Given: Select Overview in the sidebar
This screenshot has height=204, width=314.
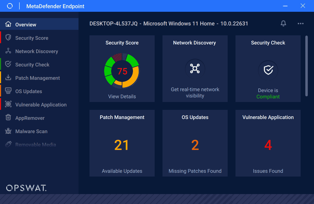Looking at the screenshot, I should coord(39,24).
